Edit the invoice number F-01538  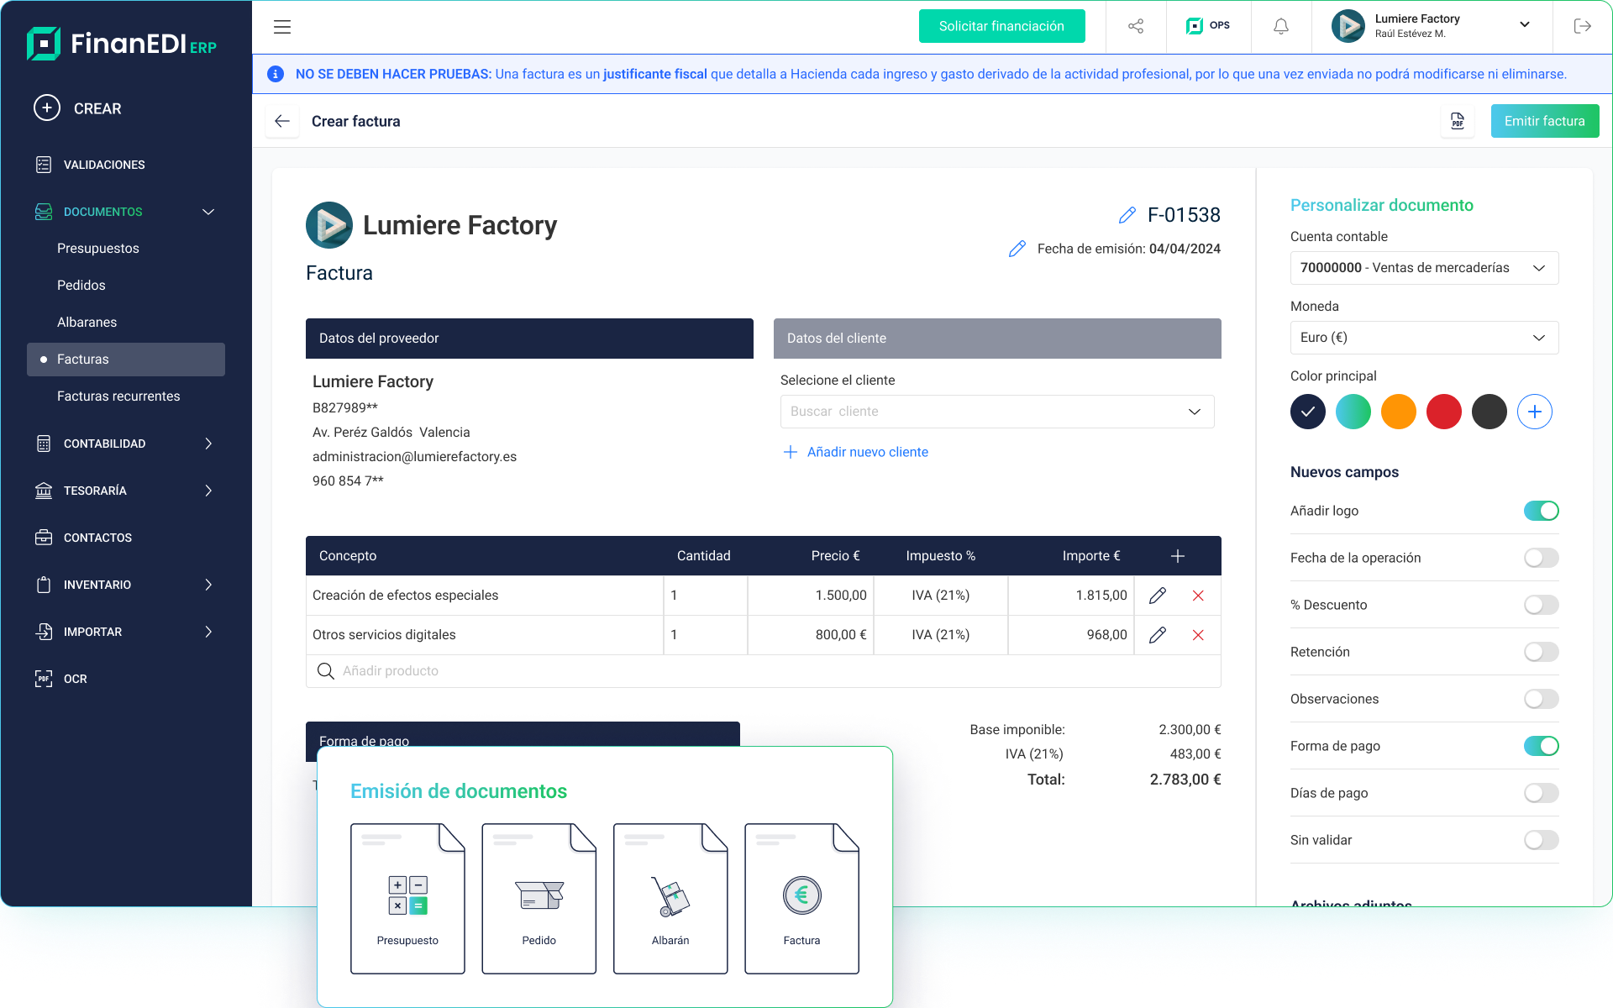[x=1127, y=215]
